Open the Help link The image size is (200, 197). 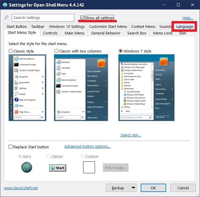click(188, 18)
